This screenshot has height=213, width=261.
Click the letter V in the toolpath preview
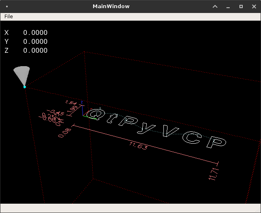[x=170, y=131]
